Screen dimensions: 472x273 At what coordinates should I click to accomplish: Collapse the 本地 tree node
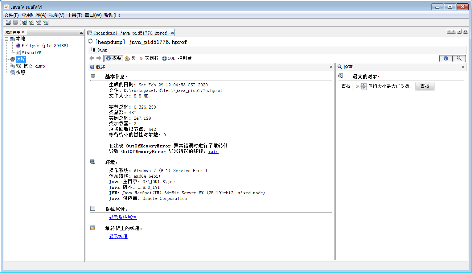[x=7, y=39]
